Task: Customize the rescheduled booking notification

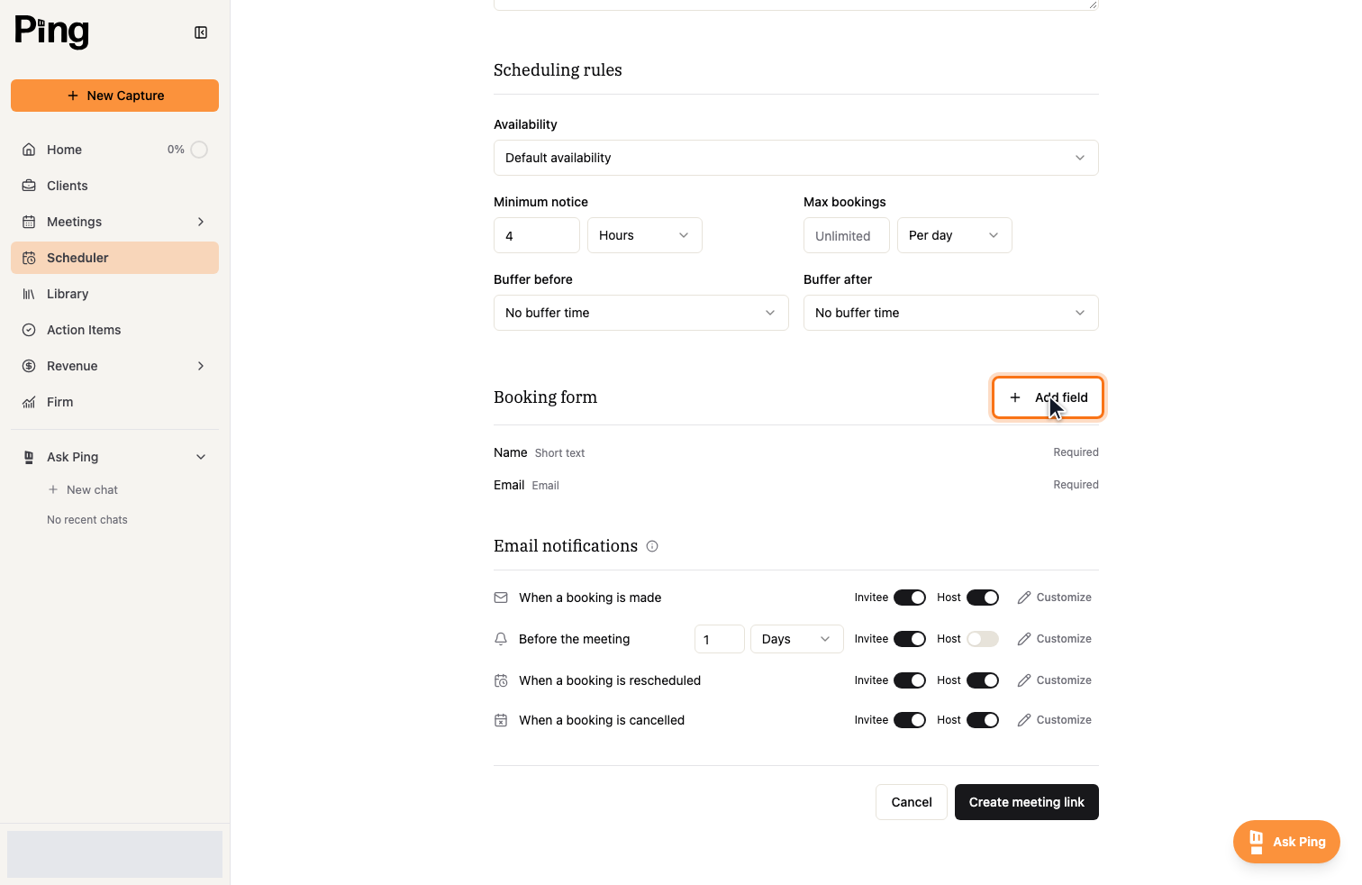Action: click(x=1054, y=680)
